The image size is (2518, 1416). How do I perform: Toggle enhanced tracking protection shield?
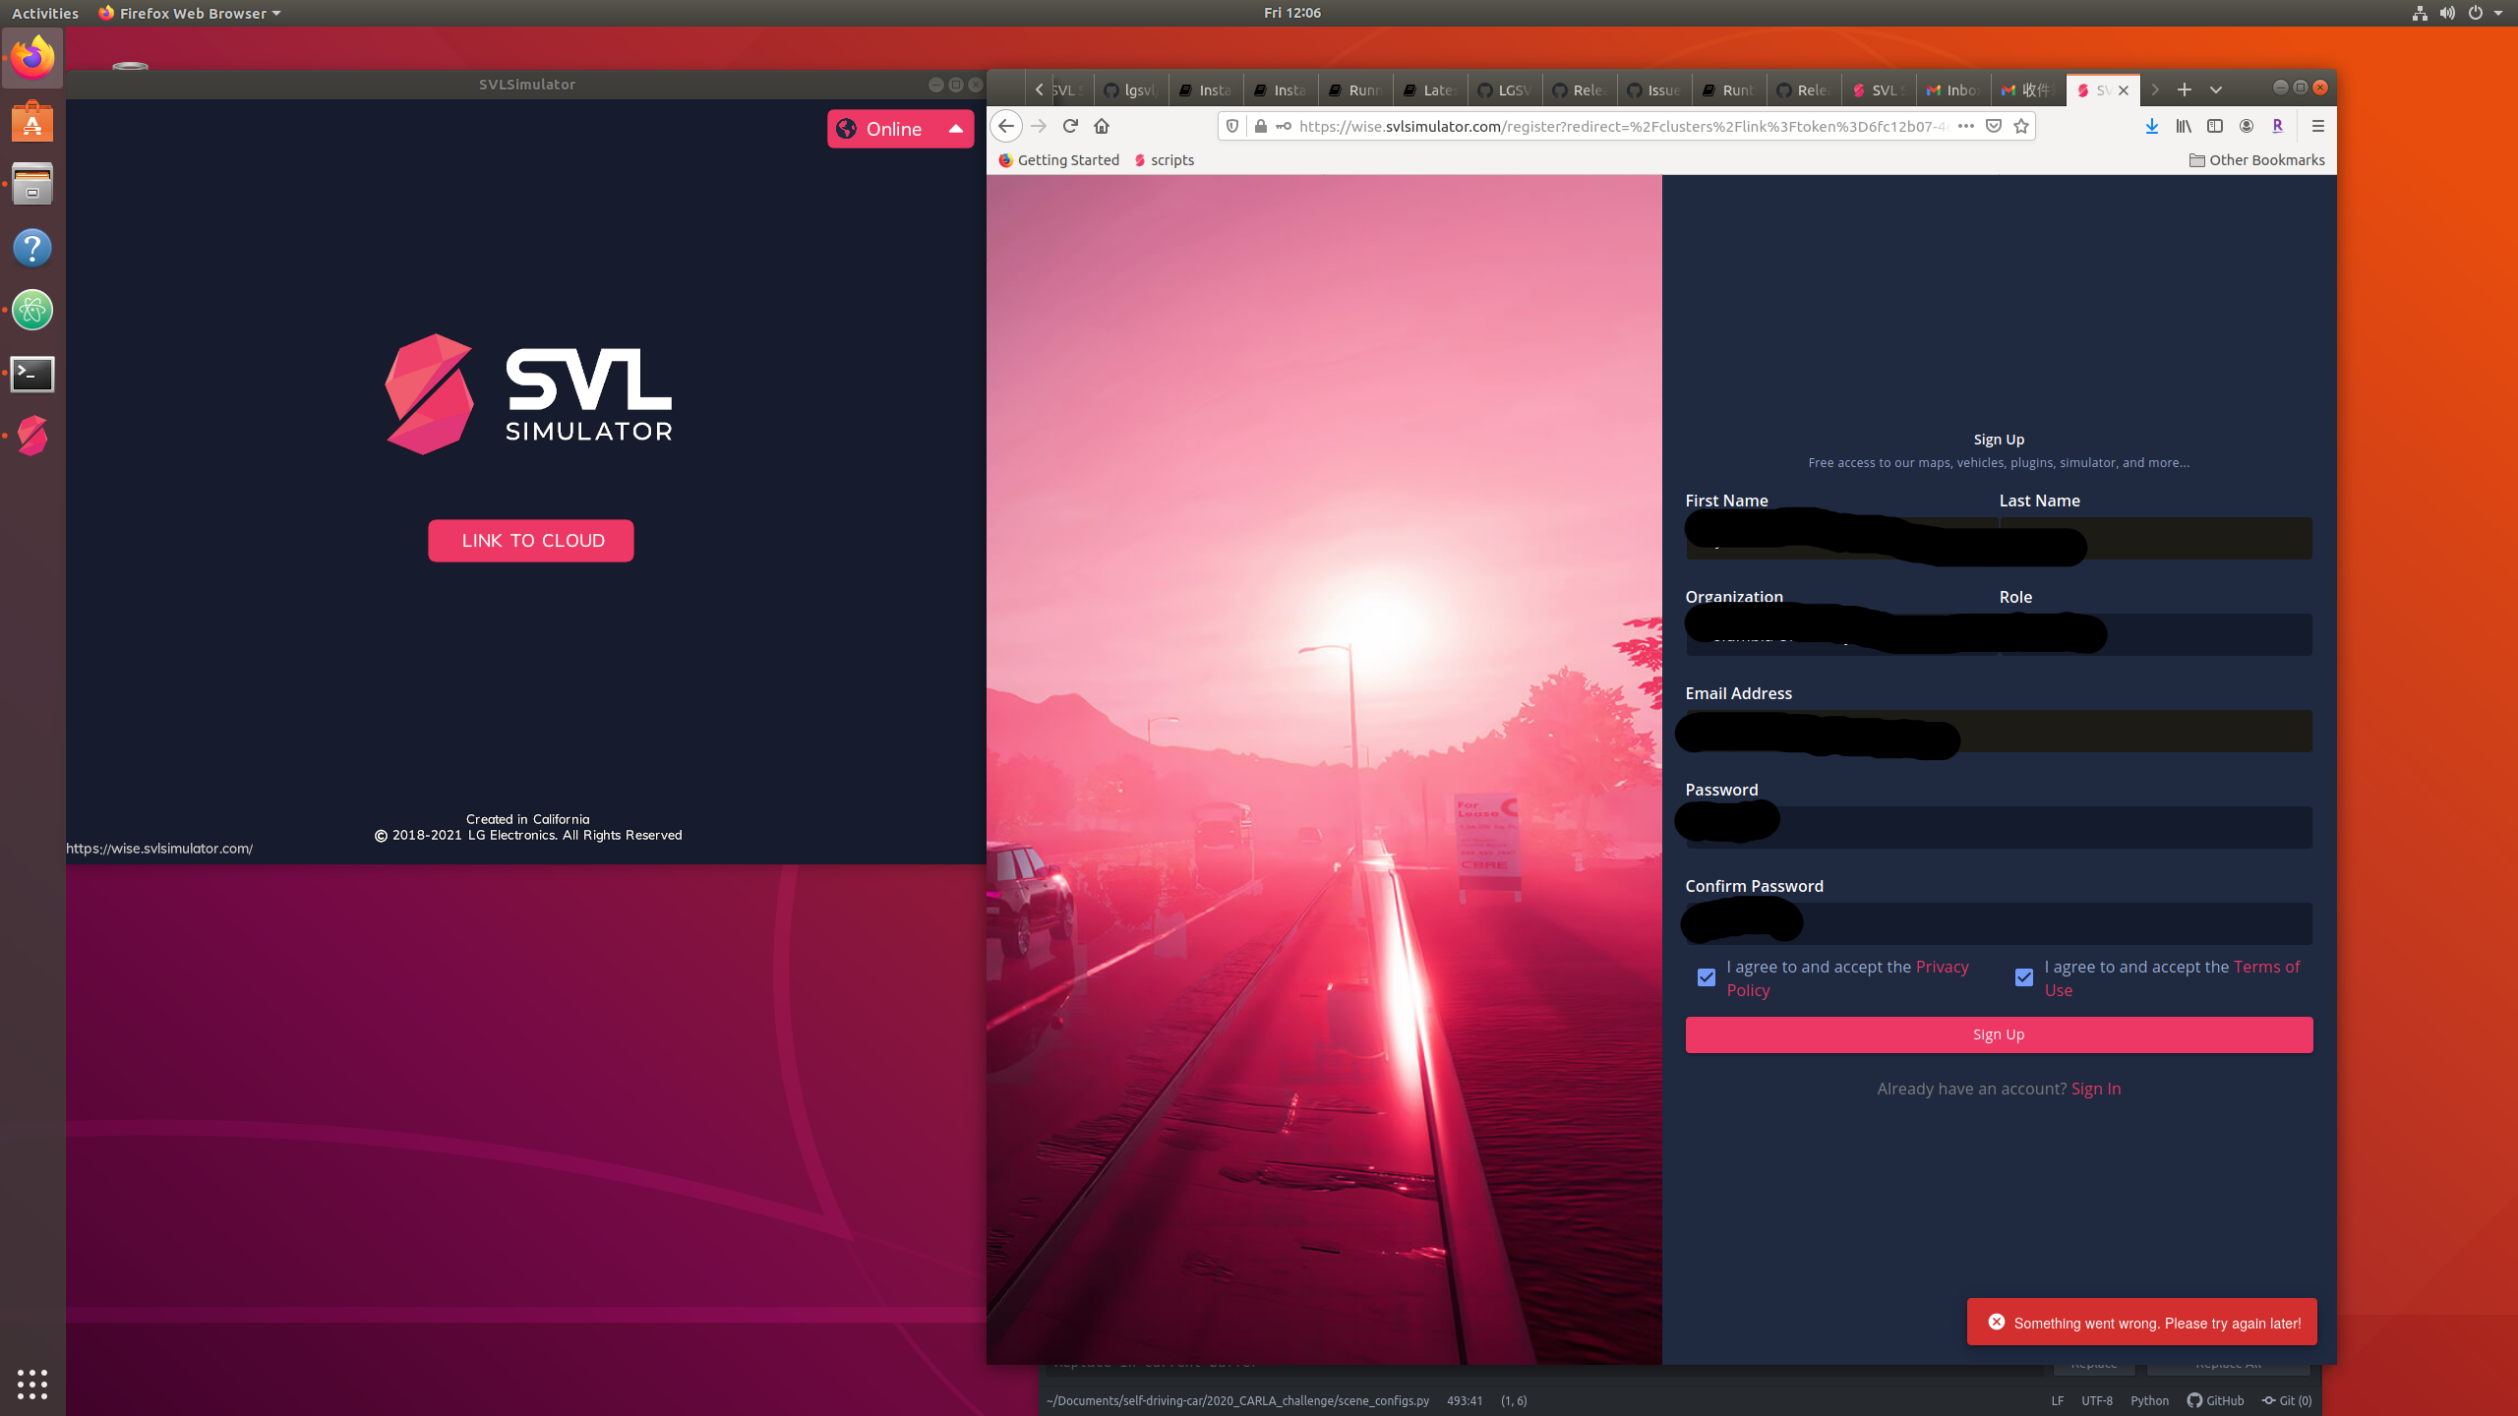1230,126
